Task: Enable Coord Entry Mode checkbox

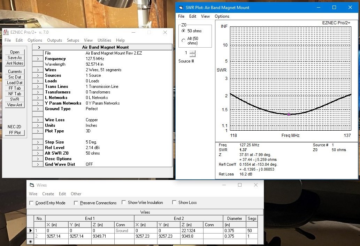Action: (x=32, y=203)
